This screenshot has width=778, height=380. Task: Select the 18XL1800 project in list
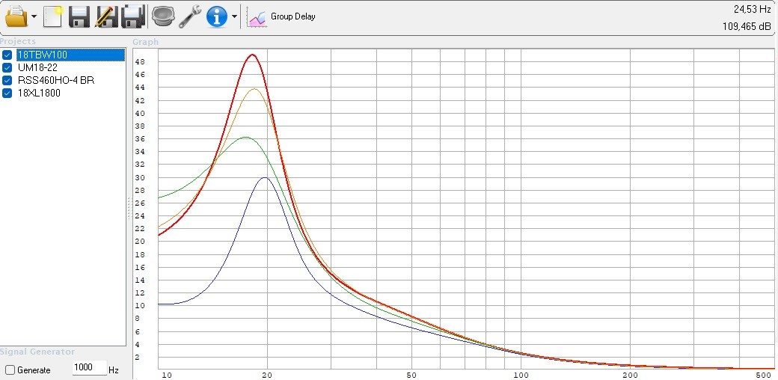coord(39,94)
